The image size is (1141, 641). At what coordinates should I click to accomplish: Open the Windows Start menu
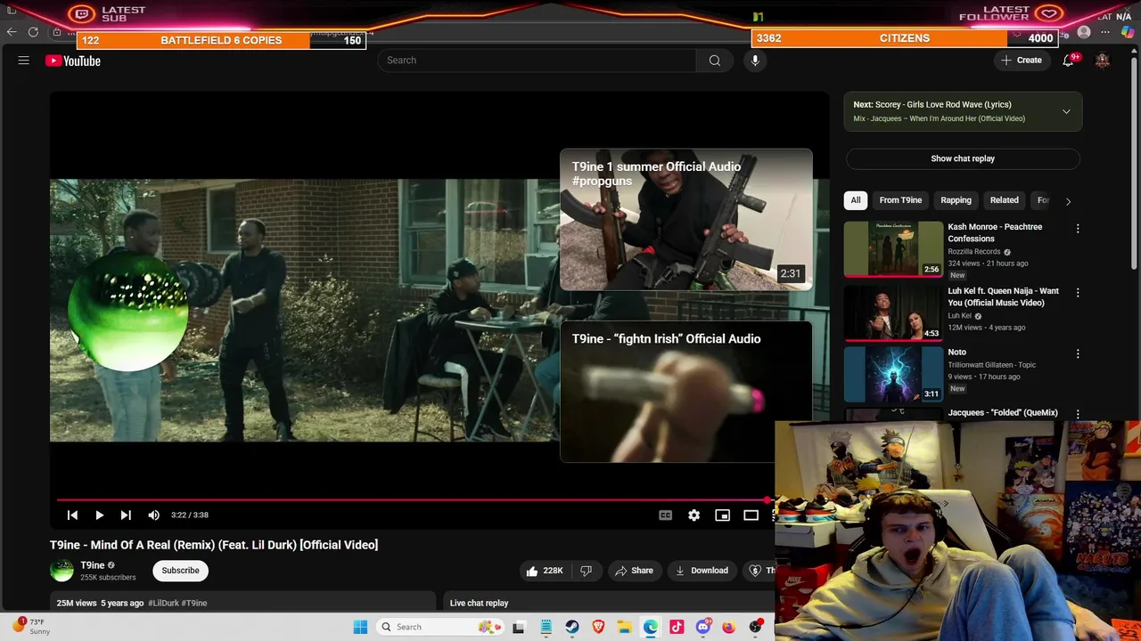coord(360,627)
